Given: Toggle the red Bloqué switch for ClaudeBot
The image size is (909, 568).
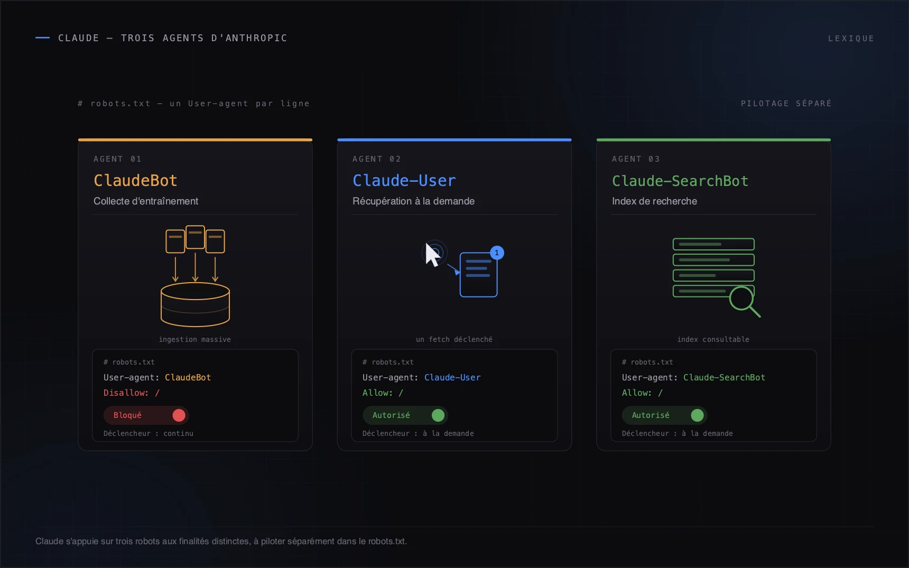Looking at the screenshot, I should (x=146, y=415).
